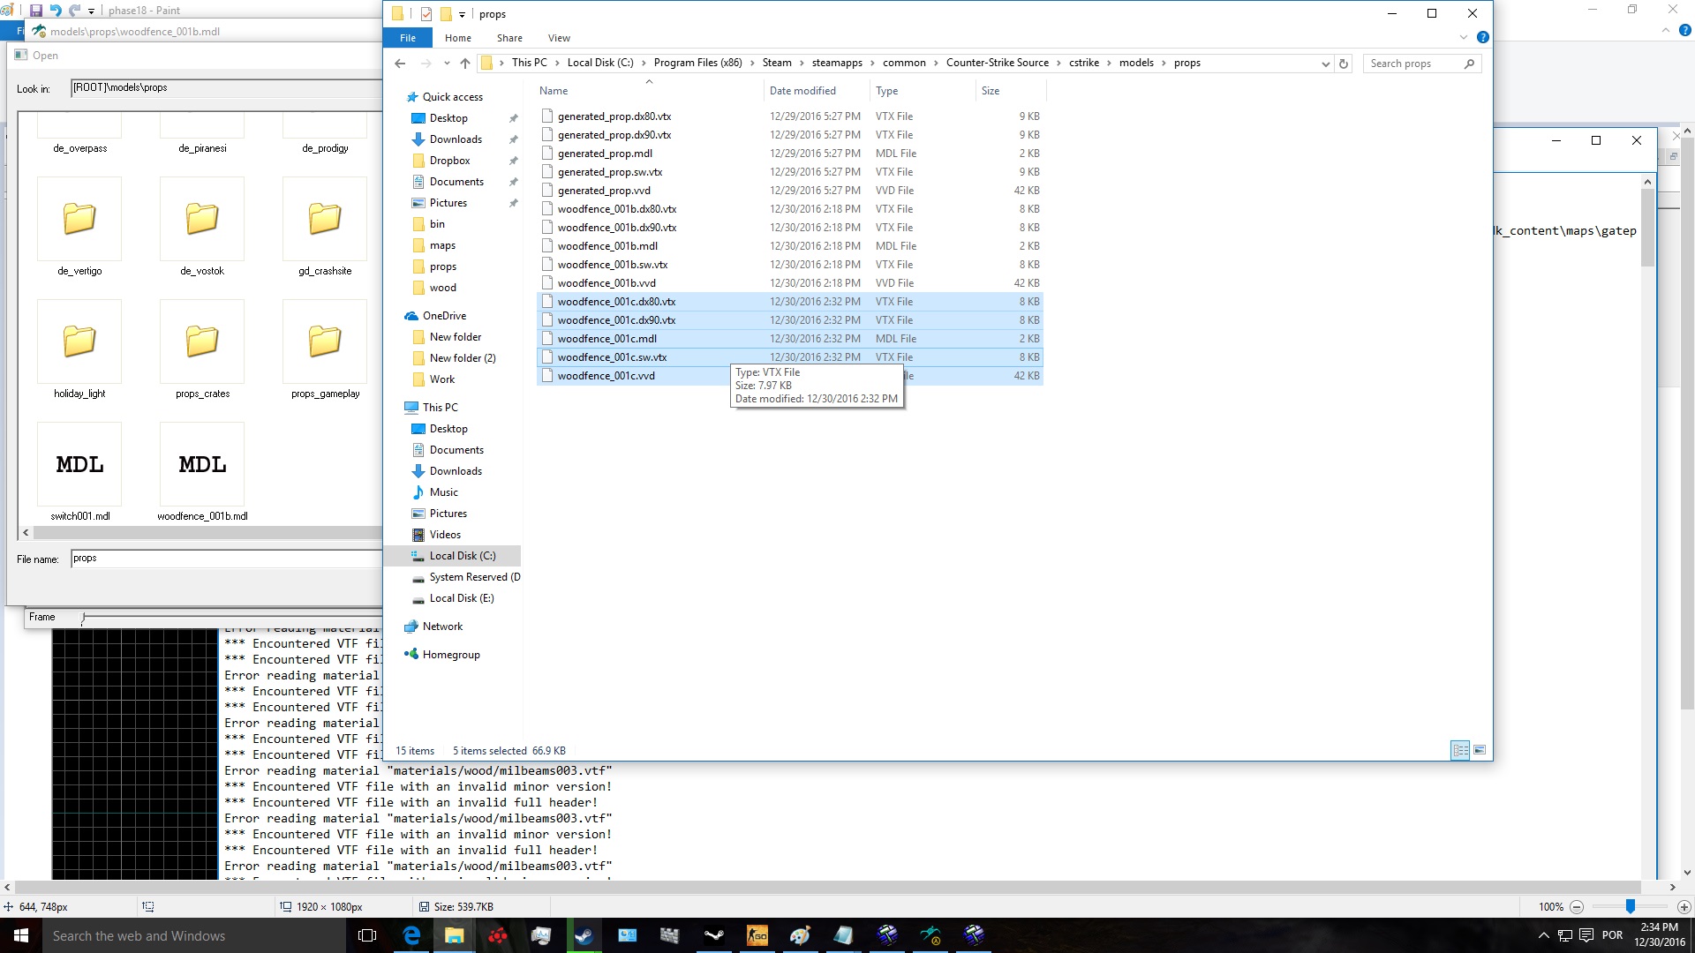Click the Look in path box
Image resolution: width=1695 pixels, height=953 pixels.
pos(226,87)
